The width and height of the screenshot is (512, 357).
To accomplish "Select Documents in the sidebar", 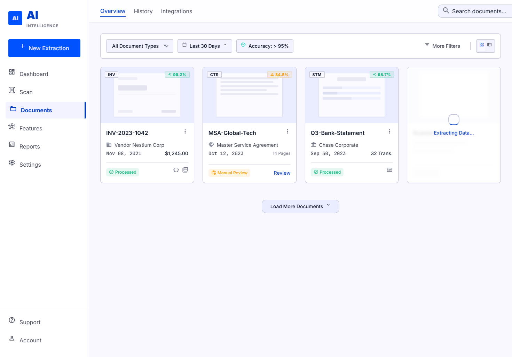I will 45,110.
